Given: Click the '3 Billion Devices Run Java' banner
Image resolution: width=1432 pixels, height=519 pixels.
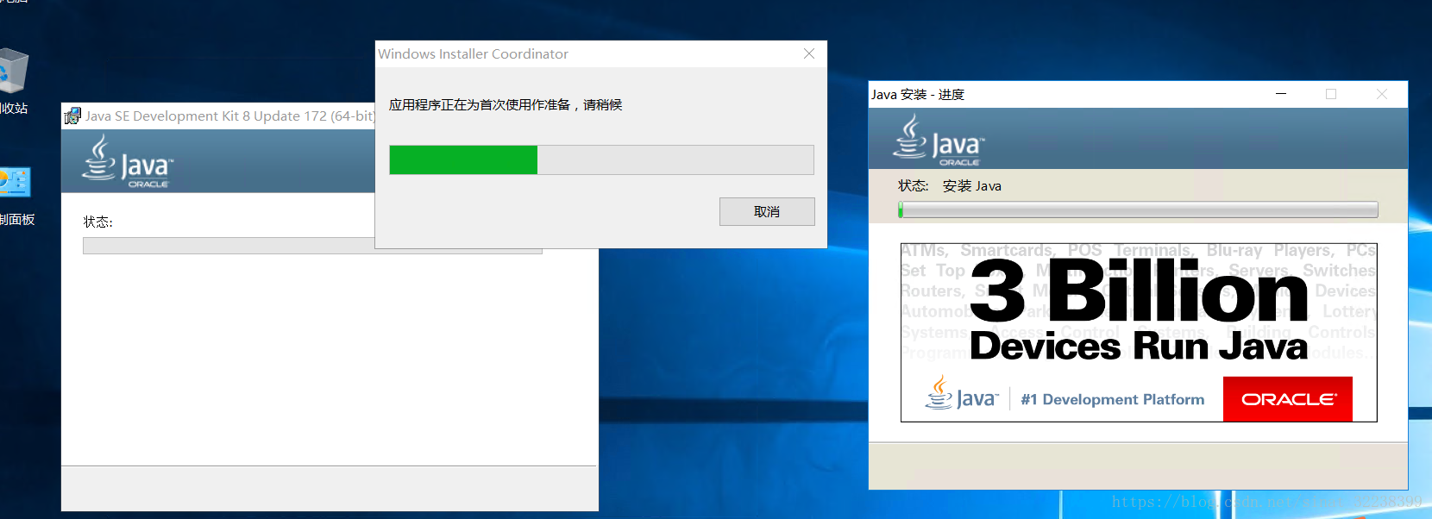Looking at the screenshot, I should pyautogui.click(x=1139, y=333).
